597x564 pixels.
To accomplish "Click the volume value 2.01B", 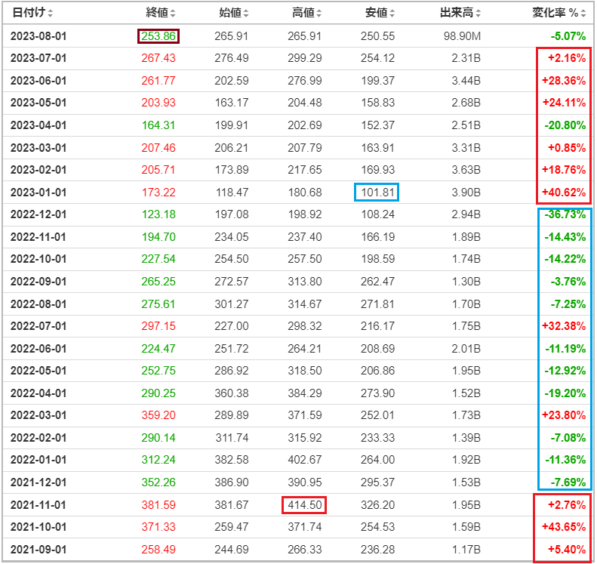I will point(466,349).
